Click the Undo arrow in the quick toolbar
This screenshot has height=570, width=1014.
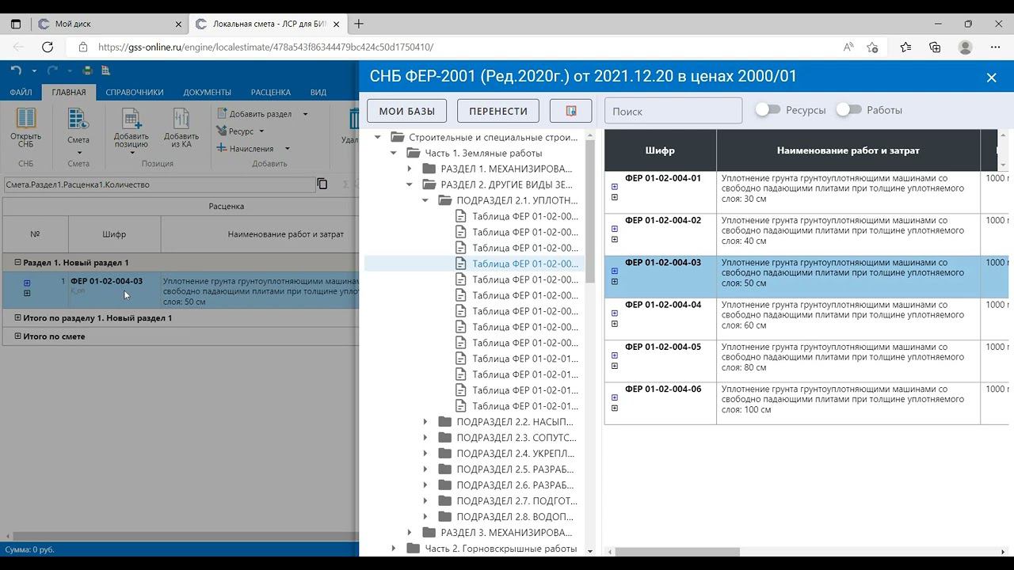pyautogui.click(x=16, y=70)
